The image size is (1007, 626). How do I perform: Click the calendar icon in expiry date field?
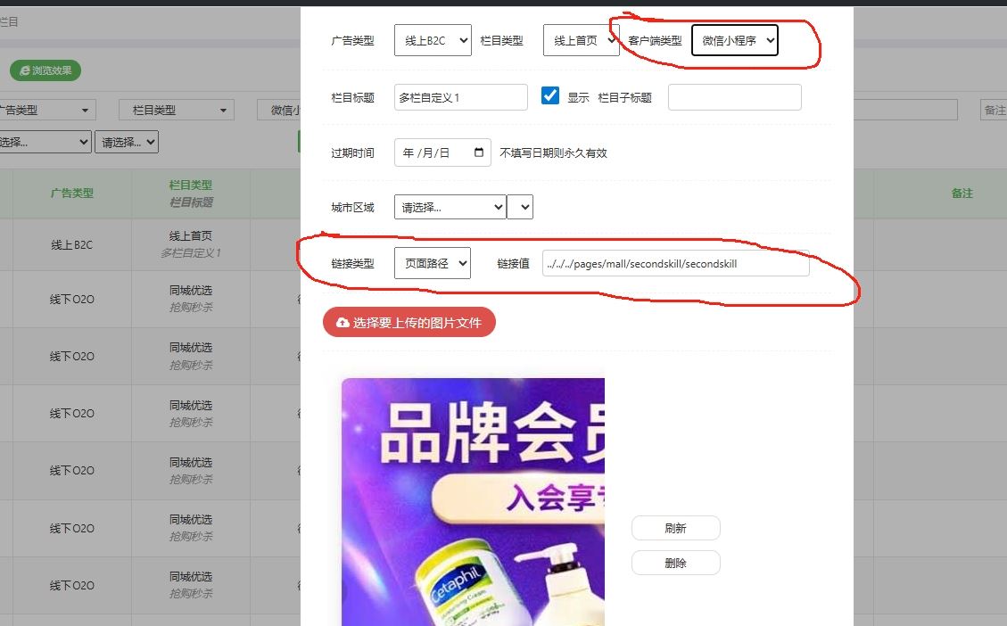(479, 152)
